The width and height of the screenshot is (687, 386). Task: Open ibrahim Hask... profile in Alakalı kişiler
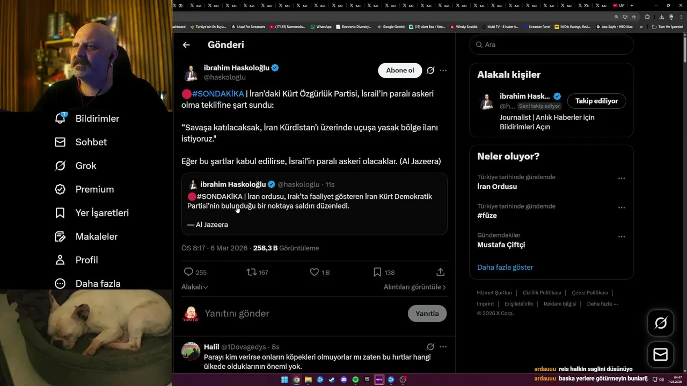point(524,96)
